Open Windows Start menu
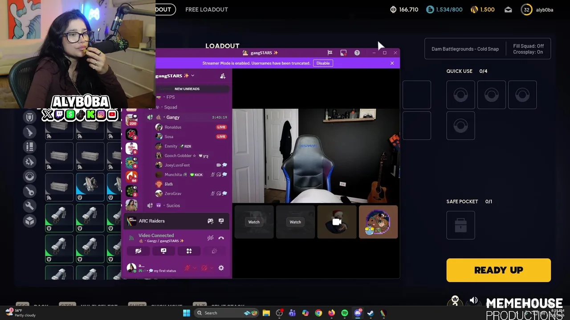This screenshot has height=320, width=570. [187, 313]
